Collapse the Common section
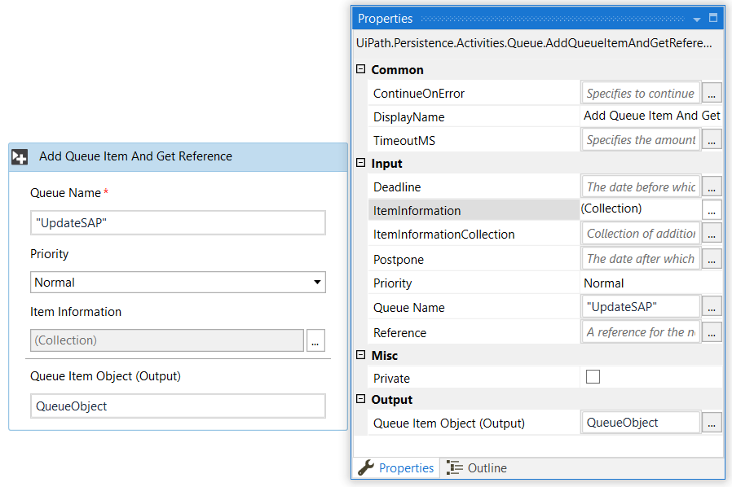Image resolution: width=732 pixels, height=487 pixels. (361, 70)
